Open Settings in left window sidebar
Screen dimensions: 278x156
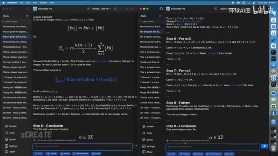11,146
